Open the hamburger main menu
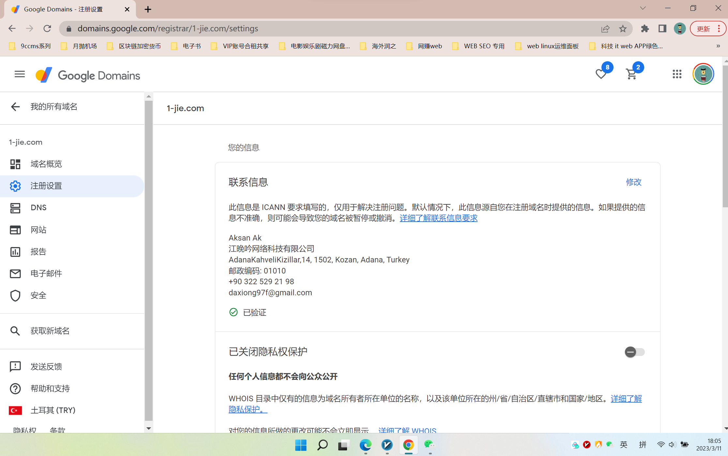 click(20, 74)
